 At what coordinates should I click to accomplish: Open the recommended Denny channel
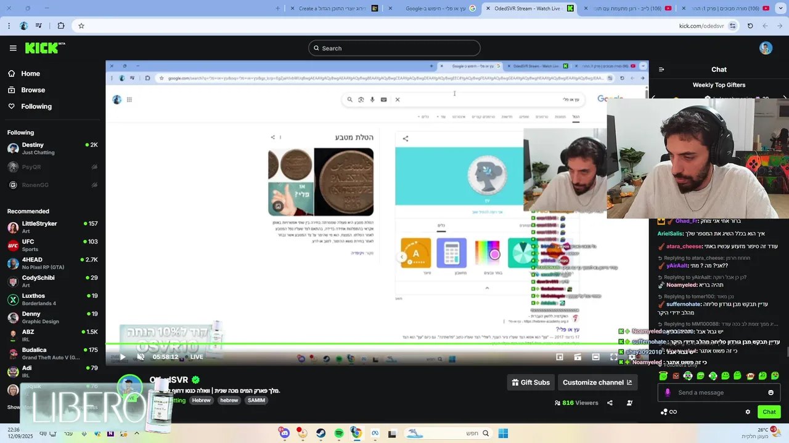52,317
